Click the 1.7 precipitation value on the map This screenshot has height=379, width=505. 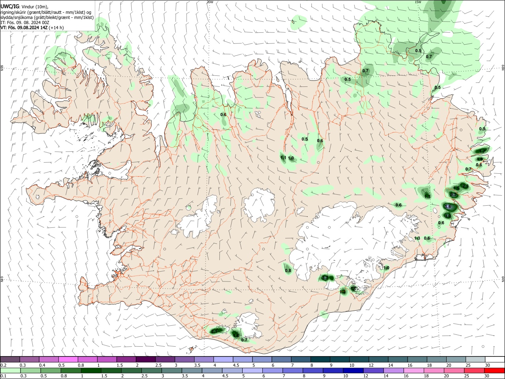click(482, 151)
